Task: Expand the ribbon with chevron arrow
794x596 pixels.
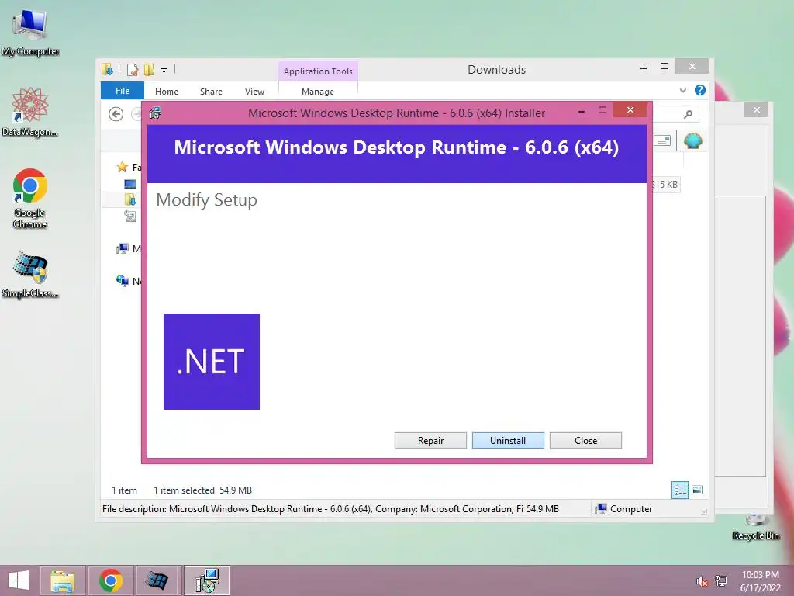Action: pyautogui.click(x=682, y=90)
